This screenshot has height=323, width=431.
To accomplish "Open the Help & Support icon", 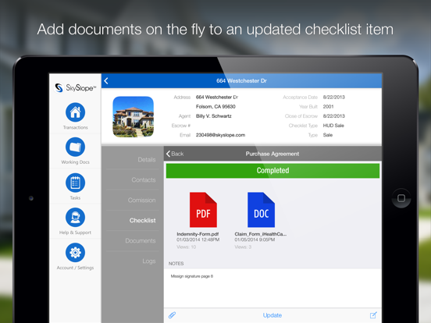I will [75, 217].
